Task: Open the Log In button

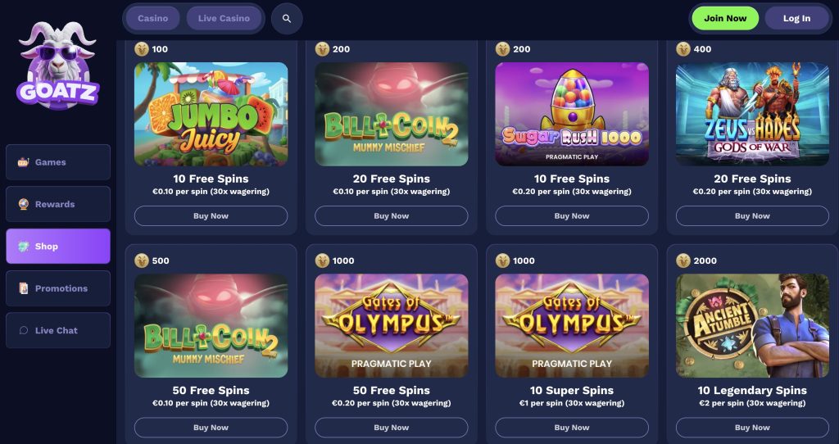Action: point(796,18)
